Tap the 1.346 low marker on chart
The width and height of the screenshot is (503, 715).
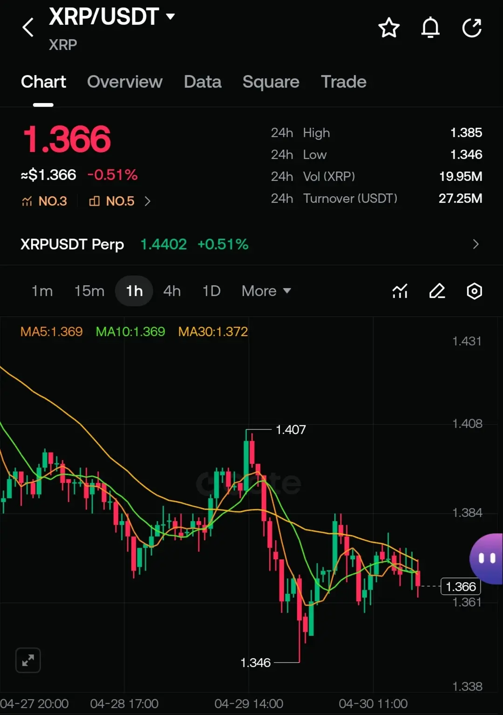255,662
